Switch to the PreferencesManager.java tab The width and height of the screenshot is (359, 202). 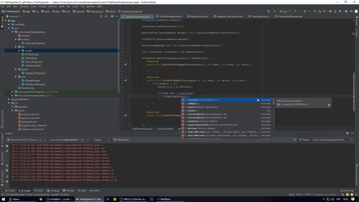point(289,16)
